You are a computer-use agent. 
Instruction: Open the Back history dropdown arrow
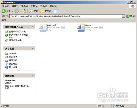(x=13, y=11)
